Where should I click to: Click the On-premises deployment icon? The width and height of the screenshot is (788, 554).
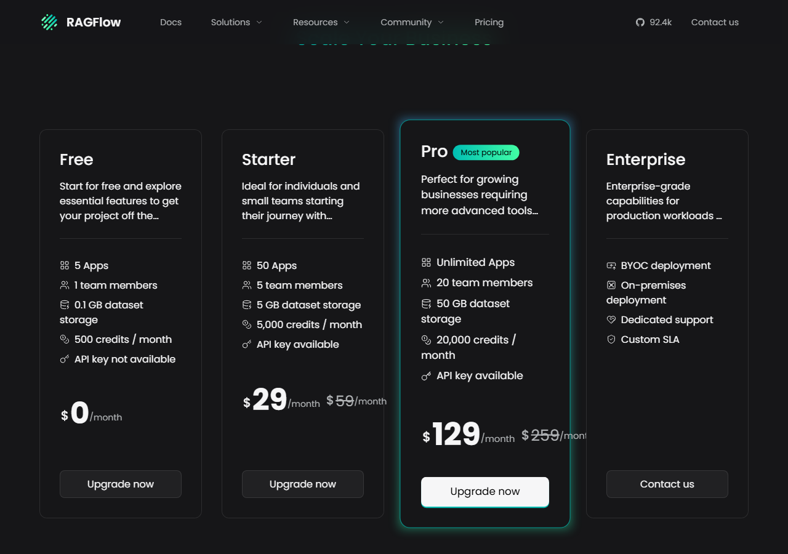coord(611,285)
